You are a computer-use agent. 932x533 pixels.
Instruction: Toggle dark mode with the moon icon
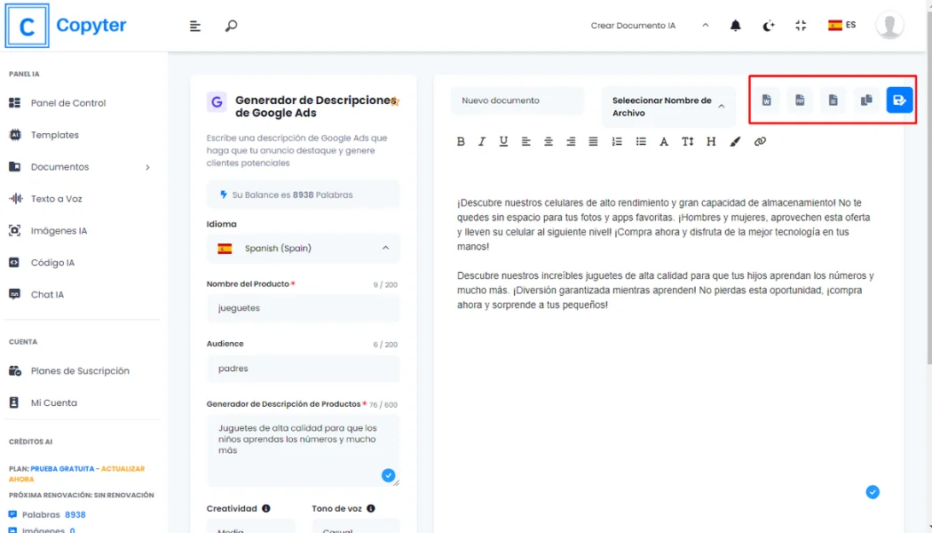pos(769,26)
